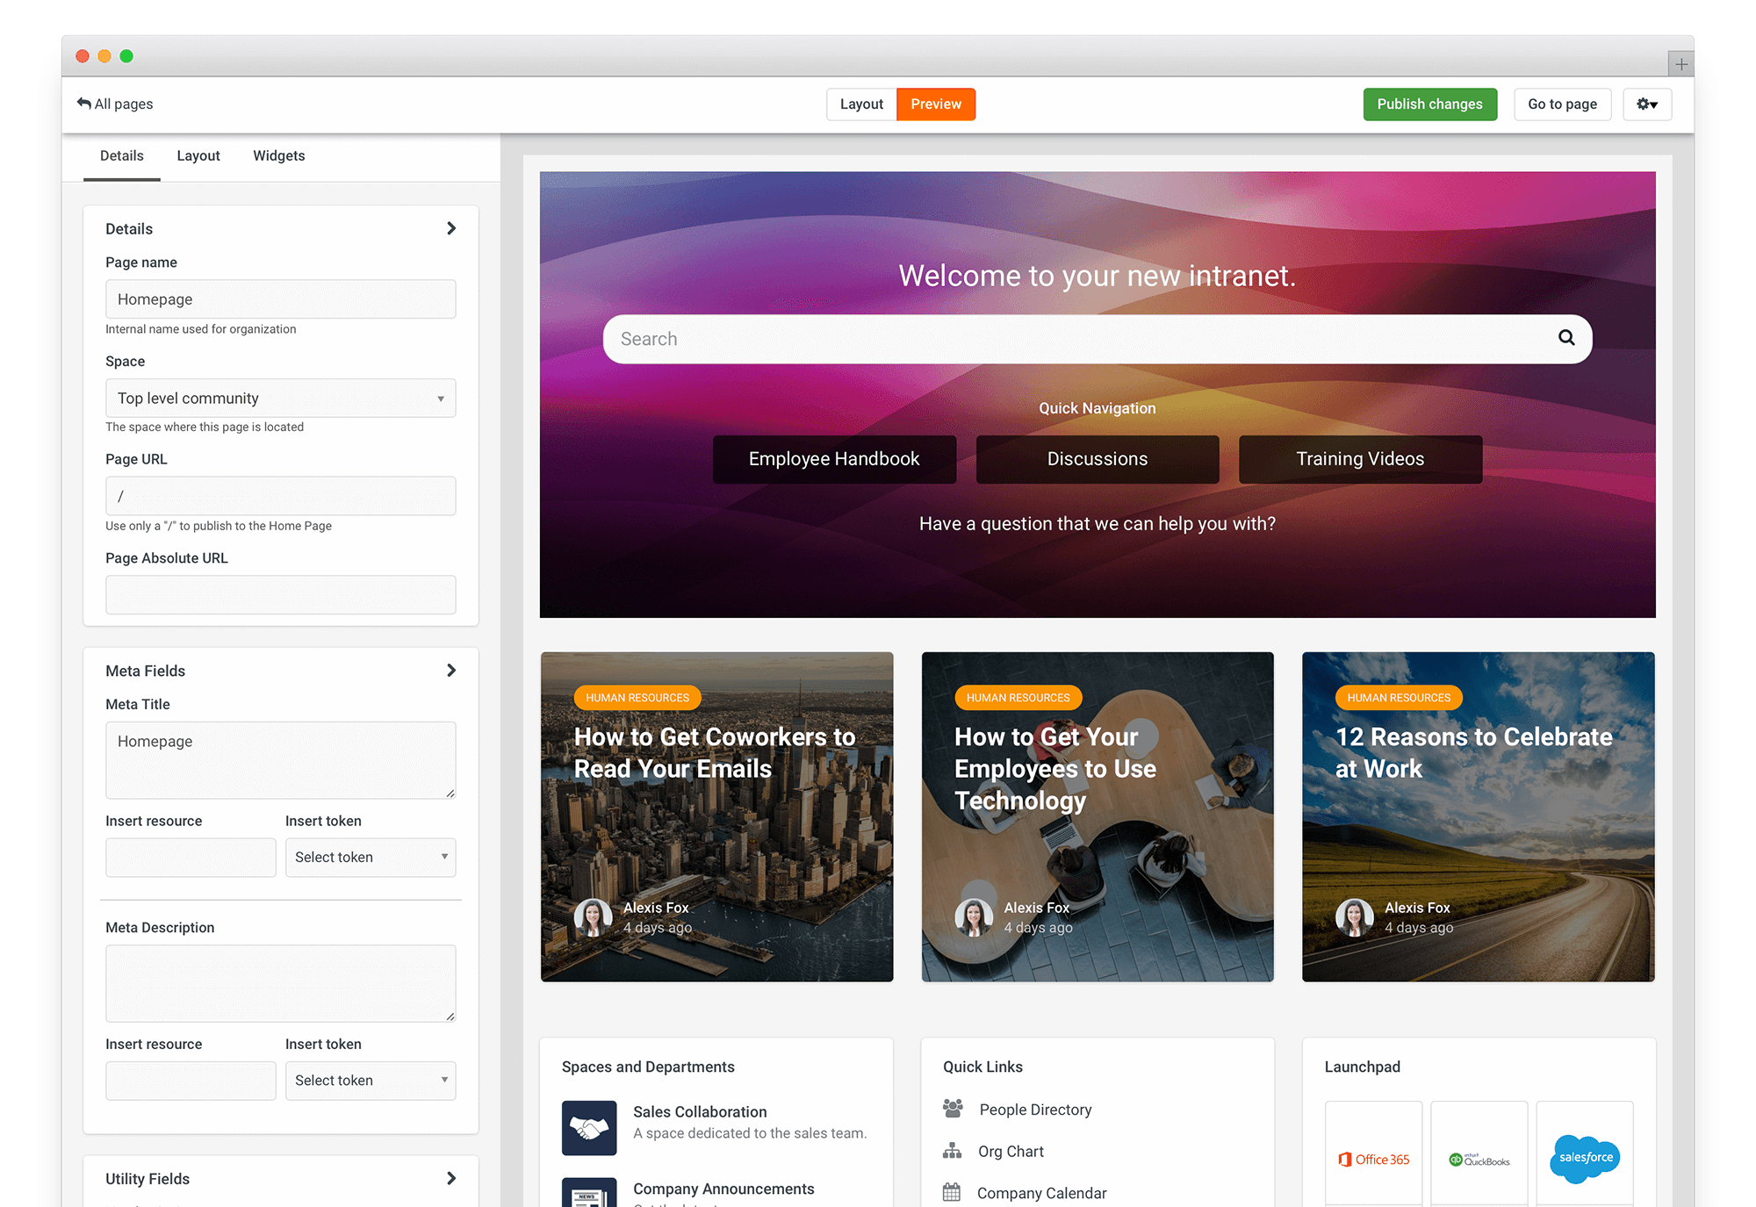The height and width of the screenshot is (1207, 1756).
Task: Click the Org Chart icon in Quick Links
Action: pos(953,1150)
